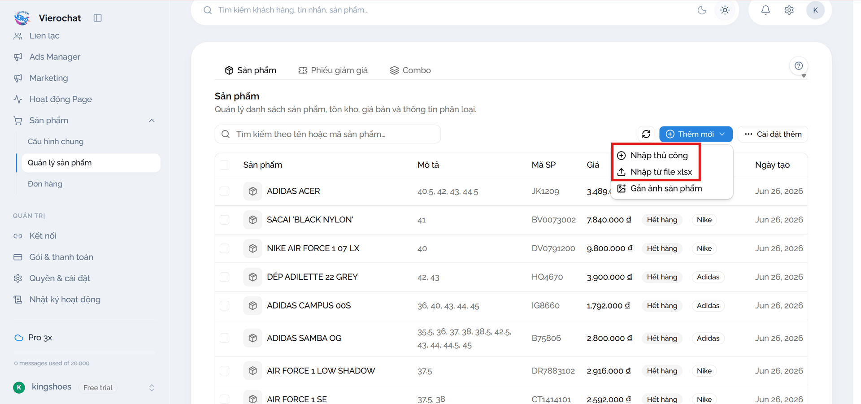Viewport: 861px width, 404px height.
Task: Open Gói & thanh toán billing
Action: [x=61, y=257]
